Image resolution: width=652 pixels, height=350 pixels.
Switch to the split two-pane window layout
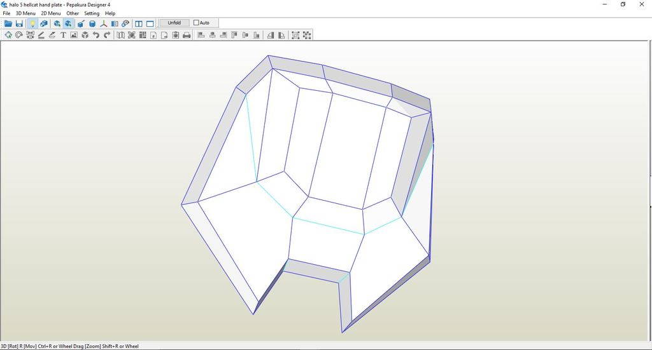139,24
